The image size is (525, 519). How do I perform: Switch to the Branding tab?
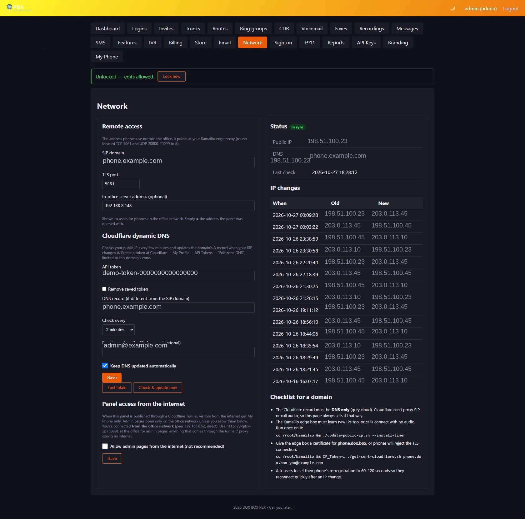click(398, 42)
